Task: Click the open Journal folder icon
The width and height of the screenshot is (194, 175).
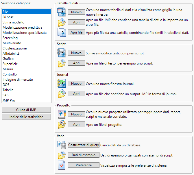Action: pyautogui.click(x=62, y=94)
